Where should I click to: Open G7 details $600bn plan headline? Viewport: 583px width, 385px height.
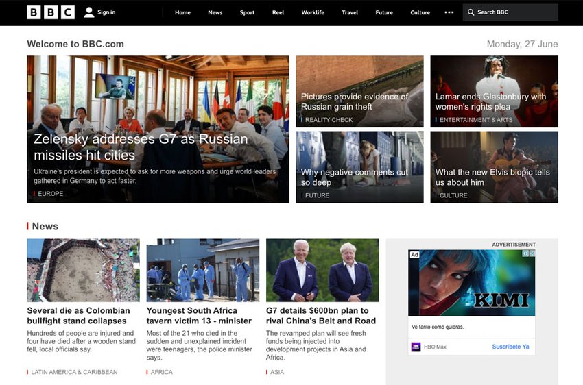321,316
